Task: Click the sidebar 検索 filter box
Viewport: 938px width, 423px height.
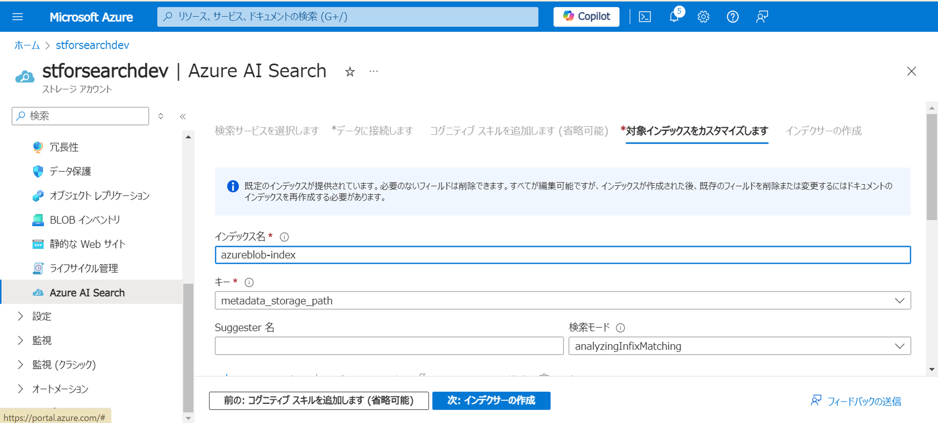Action: click(80, 116)
